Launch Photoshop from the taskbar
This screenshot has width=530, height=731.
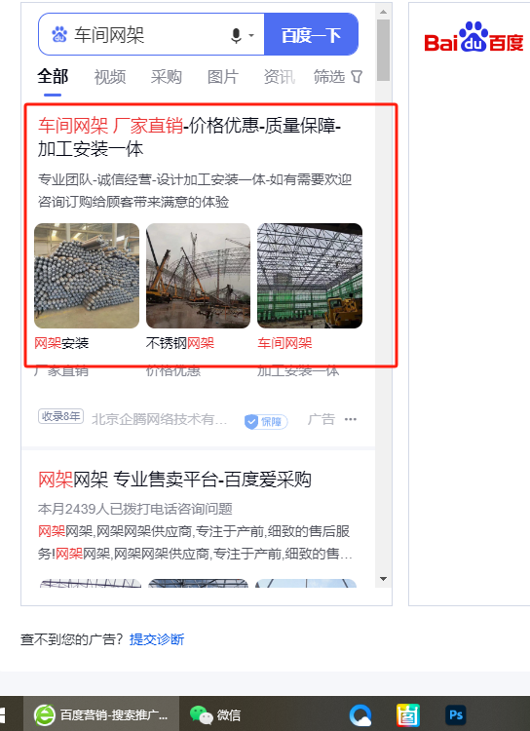pos(456,715)
